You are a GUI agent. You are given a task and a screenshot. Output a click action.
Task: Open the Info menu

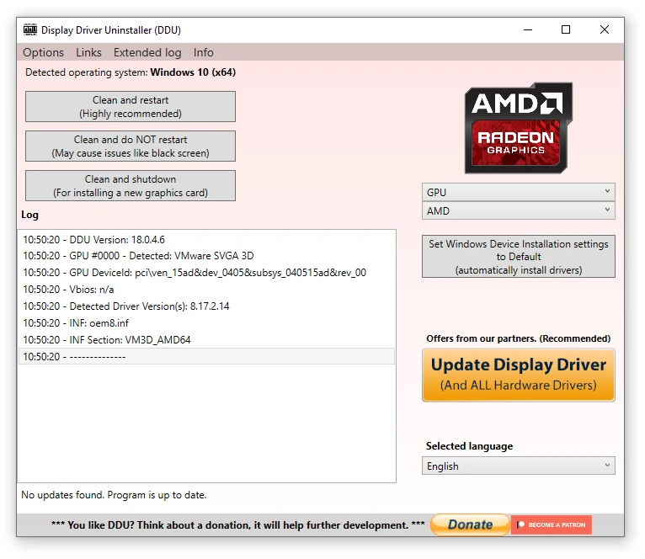[203, 52]
